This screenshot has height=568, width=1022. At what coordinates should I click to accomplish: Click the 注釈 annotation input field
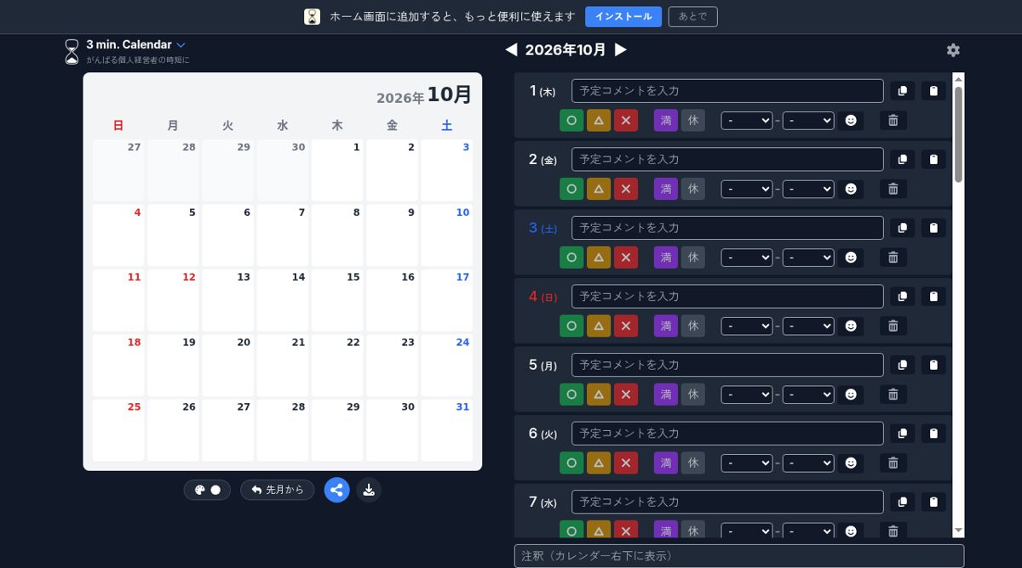[x=739, y=556]
